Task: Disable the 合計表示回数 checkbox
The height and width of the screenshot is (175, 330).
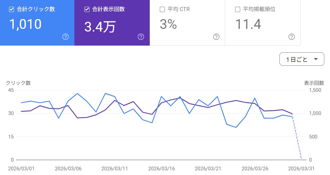Action: click(x=87, y=9)
